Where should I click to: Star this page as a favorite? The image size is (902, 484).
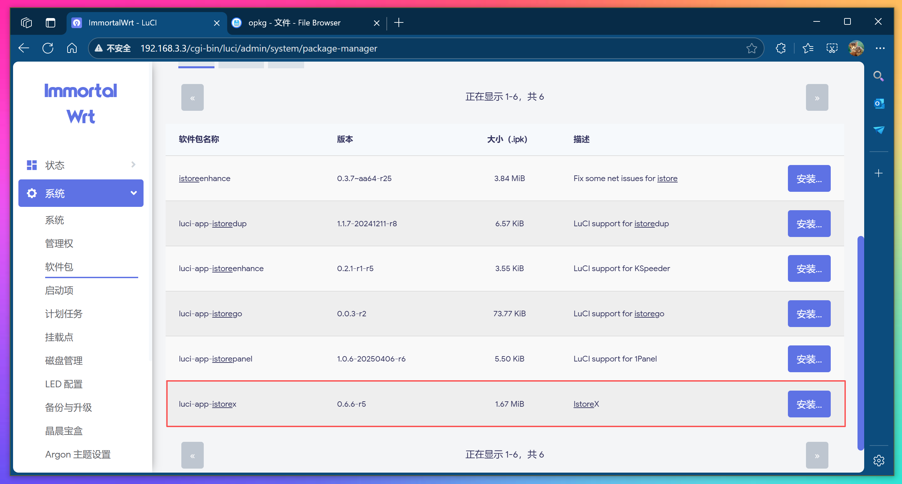[x=751, y=48]
